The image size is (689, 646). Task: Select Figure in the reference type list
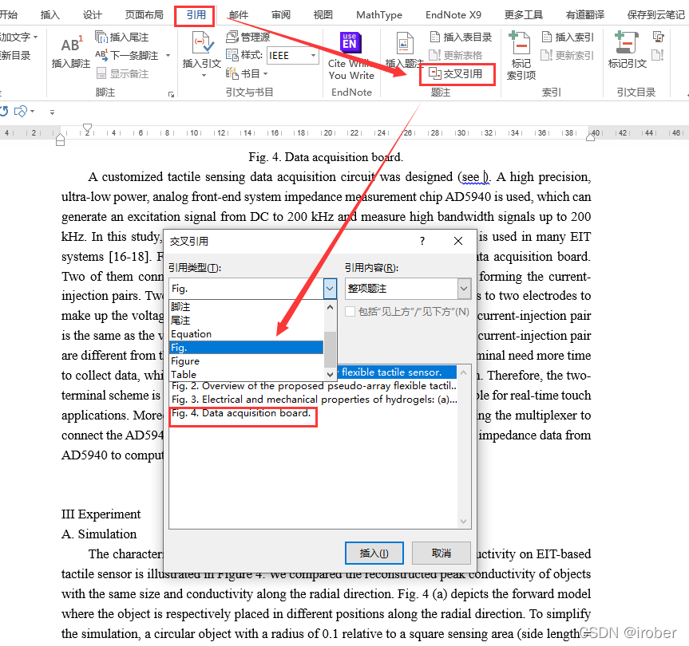pos(246,361)
